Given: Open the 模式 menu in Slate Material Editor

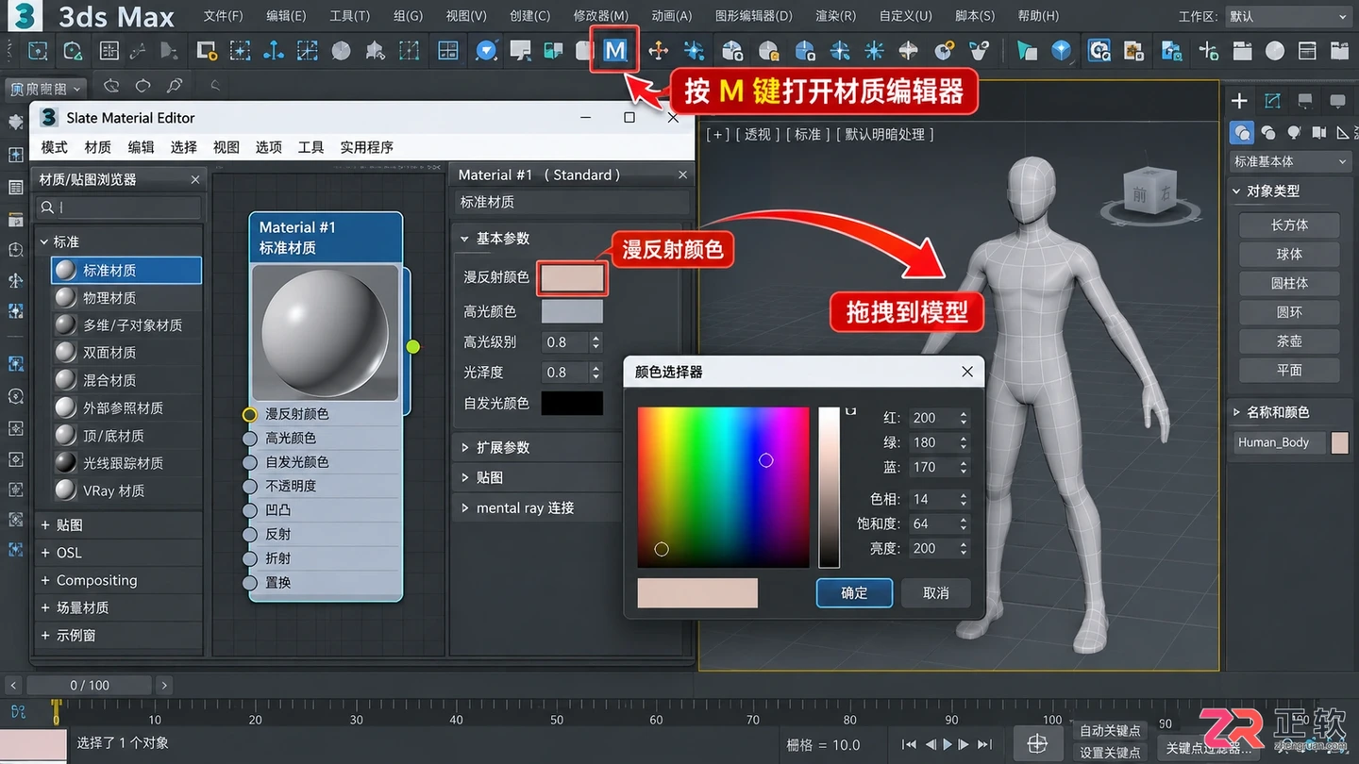Looking at the screenshot, I should pos(55,147).
